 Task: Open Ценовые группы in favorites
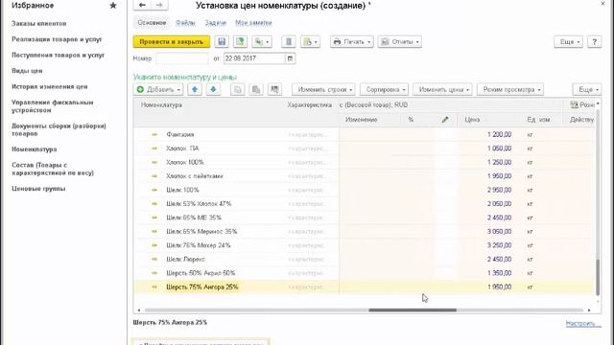[x=38, y=189]
